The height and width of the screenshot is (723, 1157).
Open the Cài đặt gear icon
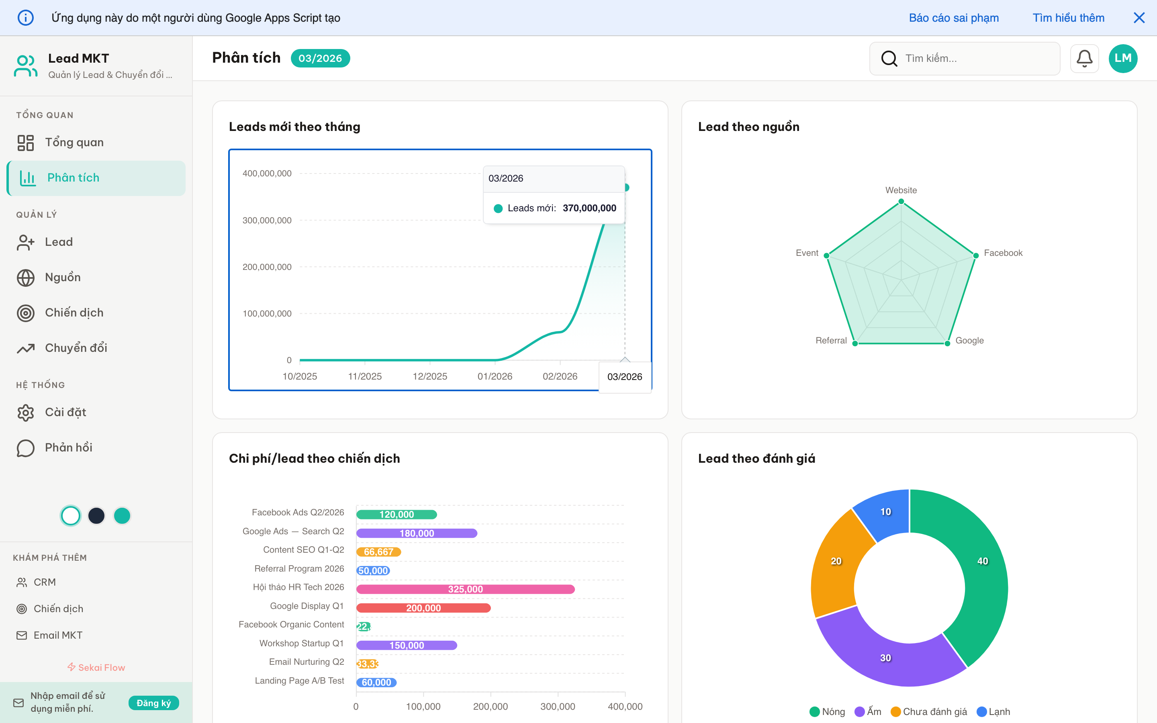tap(25, 412)
